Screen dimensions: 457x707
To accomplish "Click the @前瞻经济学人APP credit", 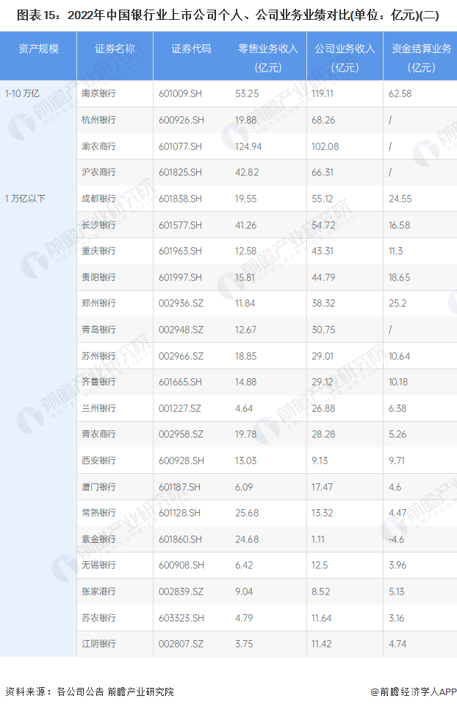I will click(x=414, y=692).
